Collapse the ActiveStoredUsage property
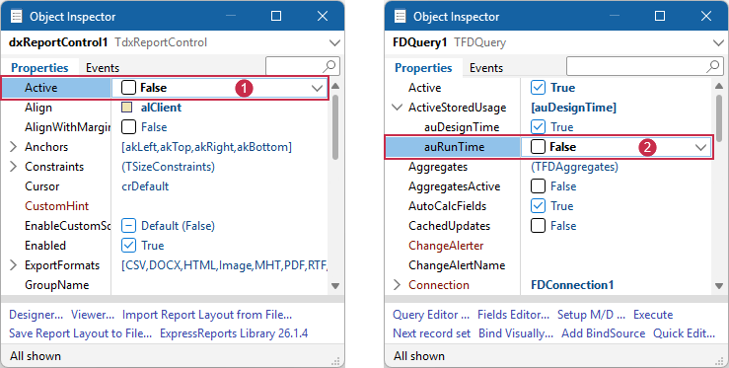 pos(397,108)
